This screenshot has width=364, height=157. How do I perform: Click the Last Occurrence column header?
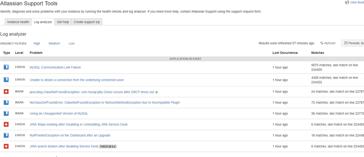(285, 53)
